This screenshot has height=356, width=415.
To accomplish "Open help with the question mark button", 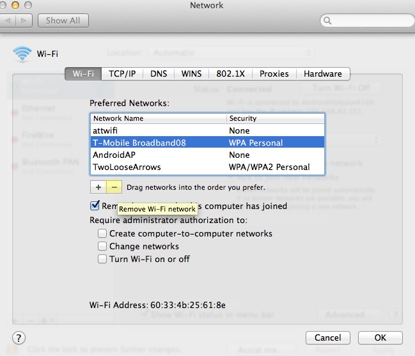I will 19,337.
